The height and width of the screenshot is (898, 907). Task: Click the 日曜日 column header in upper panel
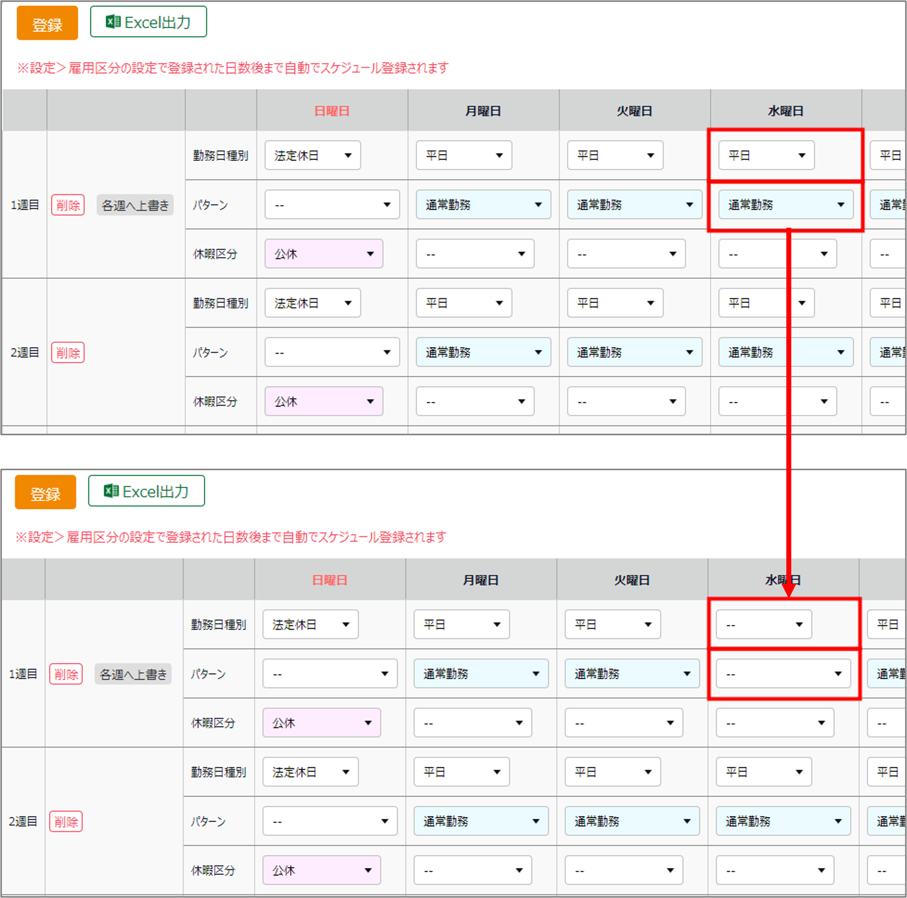[332, 111]
